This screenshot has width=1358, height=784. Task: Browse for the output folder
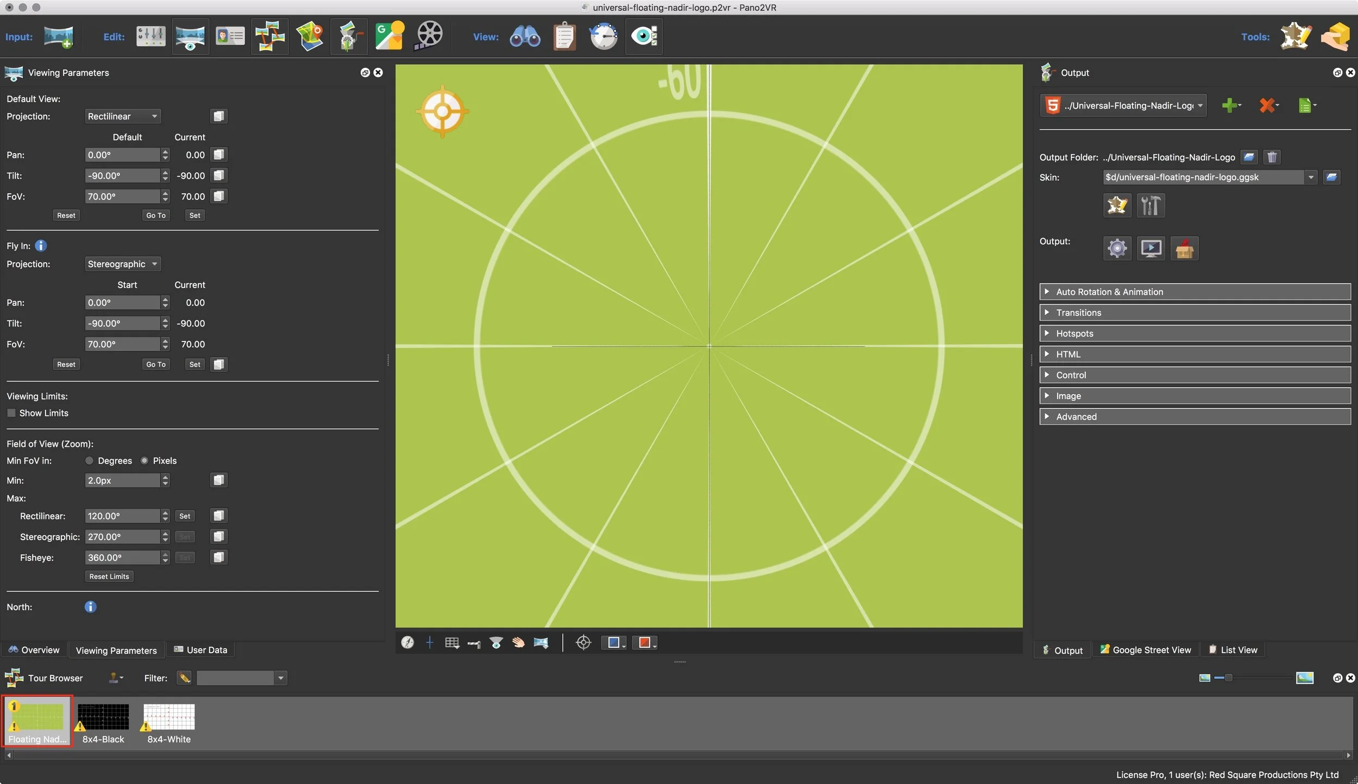click(x=1249, y=157)
